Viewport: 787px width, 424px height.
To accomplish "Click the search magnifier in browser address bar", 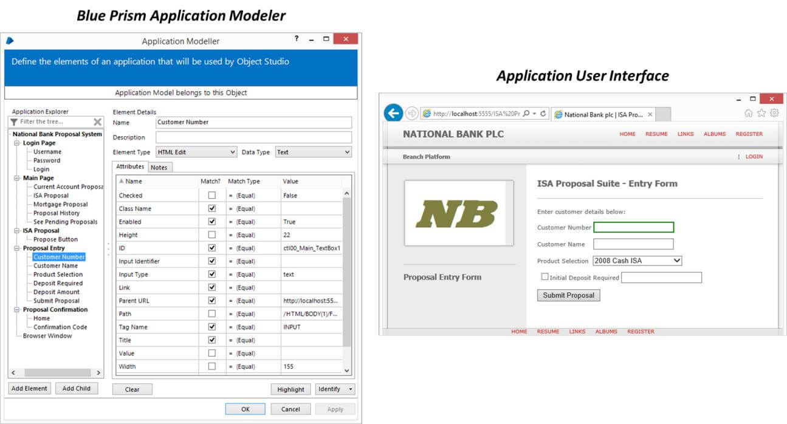I will 526,114.
